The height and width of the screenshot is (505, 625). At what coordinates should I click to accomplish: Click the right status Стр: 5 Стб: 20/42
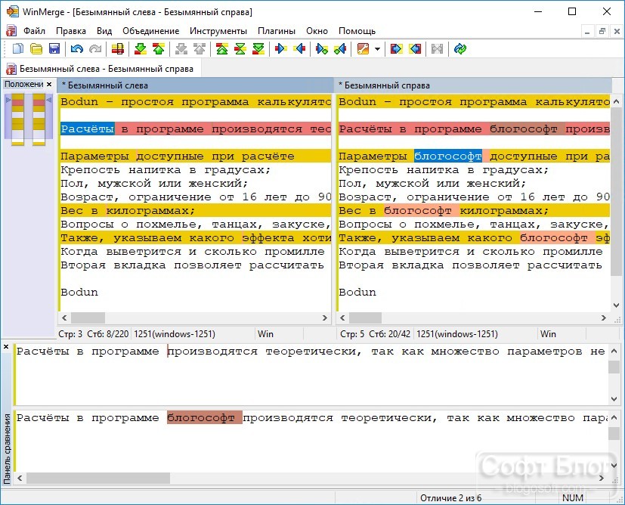[x=375, y=334]
